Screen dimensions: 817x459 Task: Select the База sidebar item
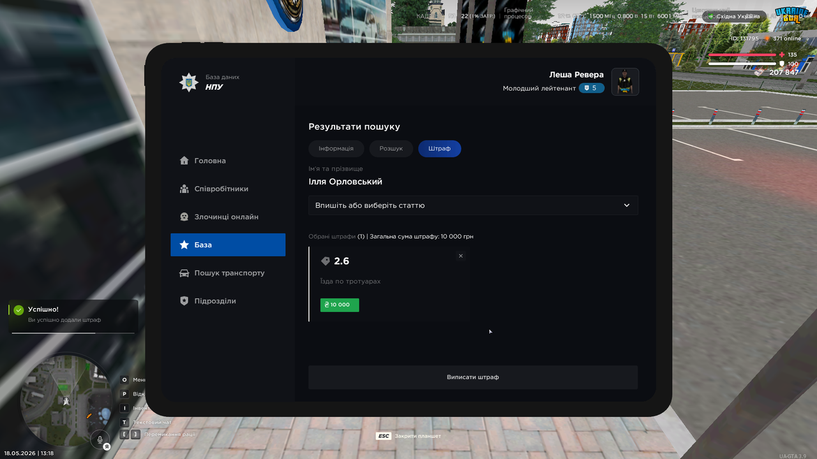[228, 245]
